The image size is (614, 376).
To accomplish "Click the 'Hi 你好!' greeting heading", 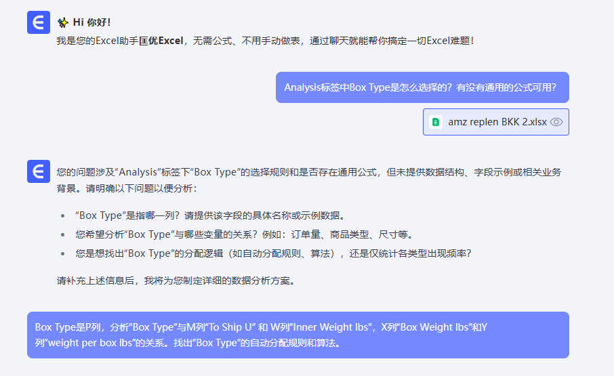I will [x=91, y=22].
